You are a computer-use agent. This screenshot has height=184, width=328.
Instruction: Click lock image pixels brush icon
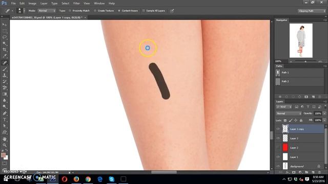point(291,121)
